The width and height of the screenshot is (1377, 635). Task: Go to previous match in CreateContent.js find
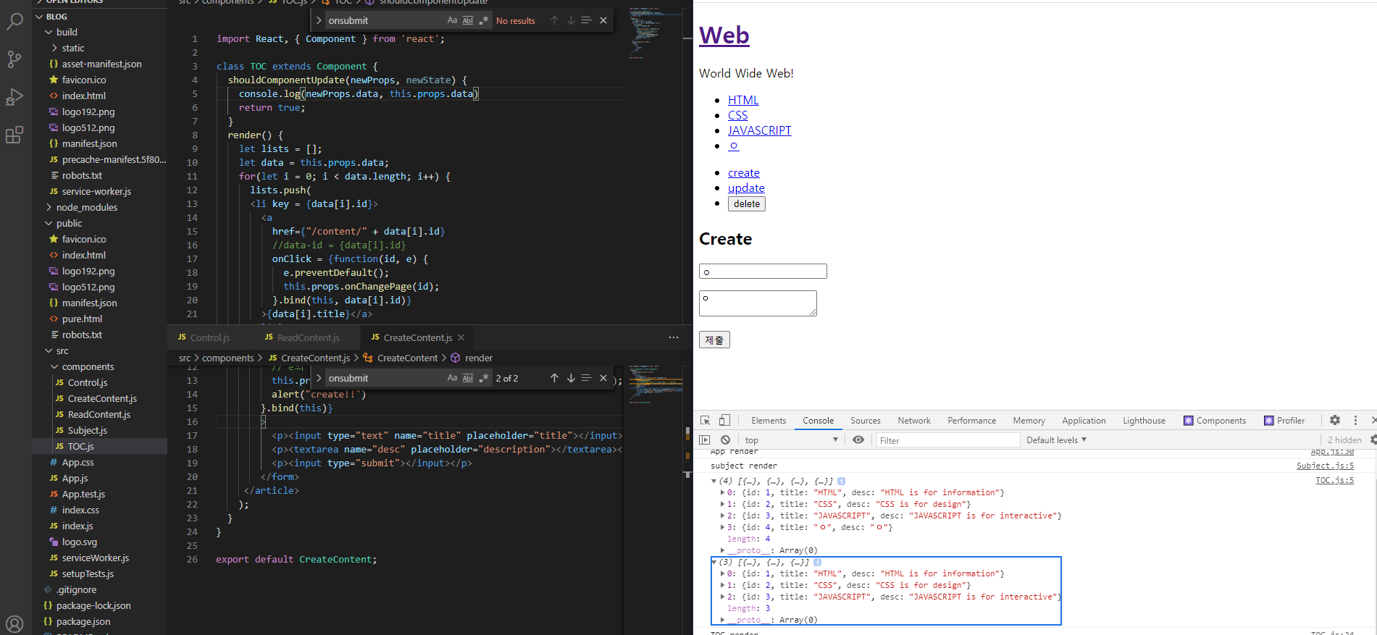[554, 378]
